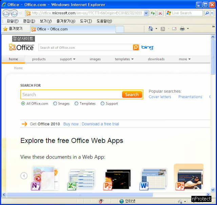Open the address bar history dropdown
The image size is (217, 205).
146,13
